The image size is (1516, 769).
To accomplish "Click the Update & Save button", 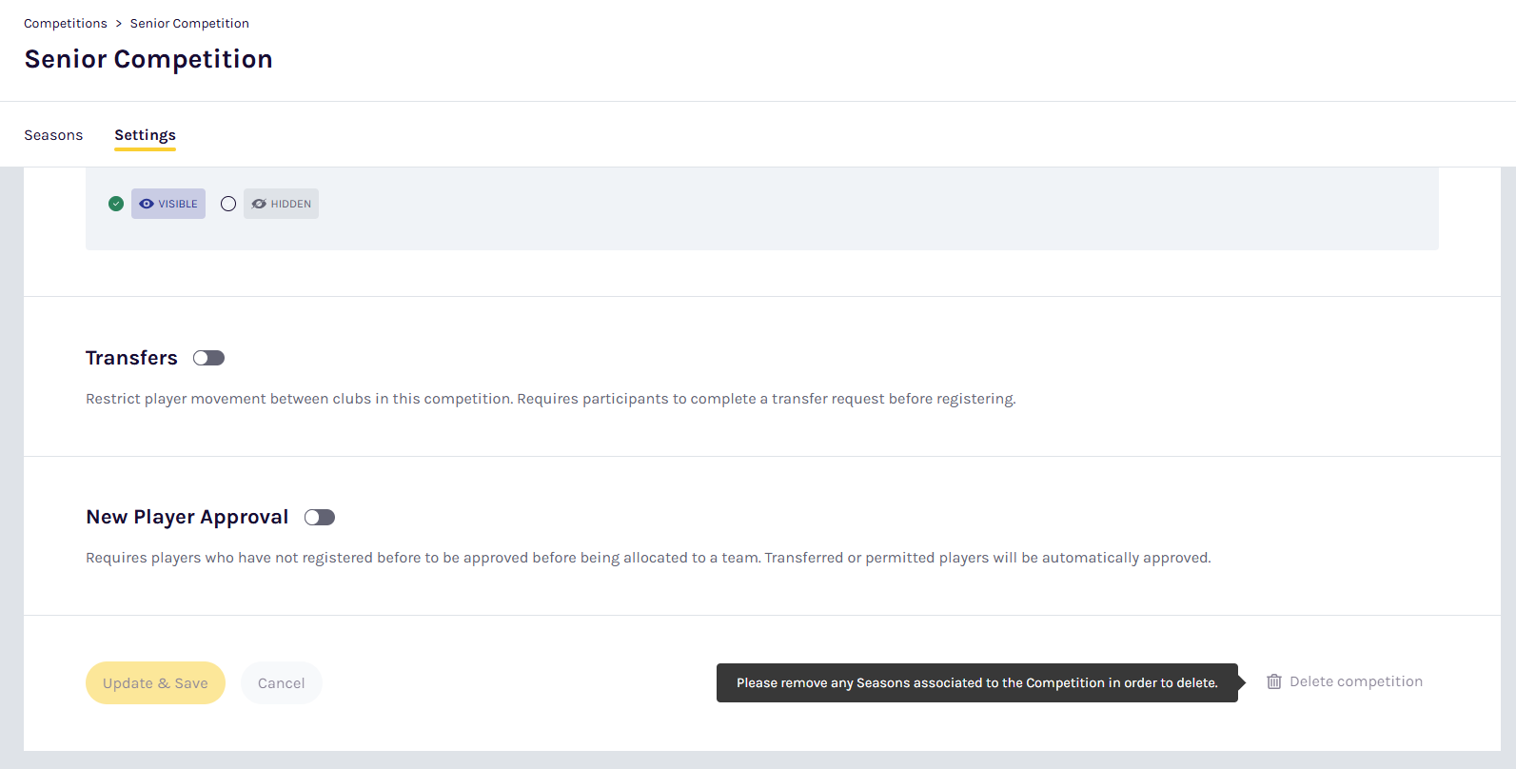I will point(155,683).
